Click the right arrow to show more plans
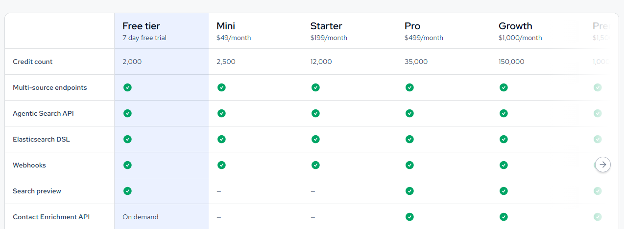This screenshot has height=229, width=624. point(603,165)
